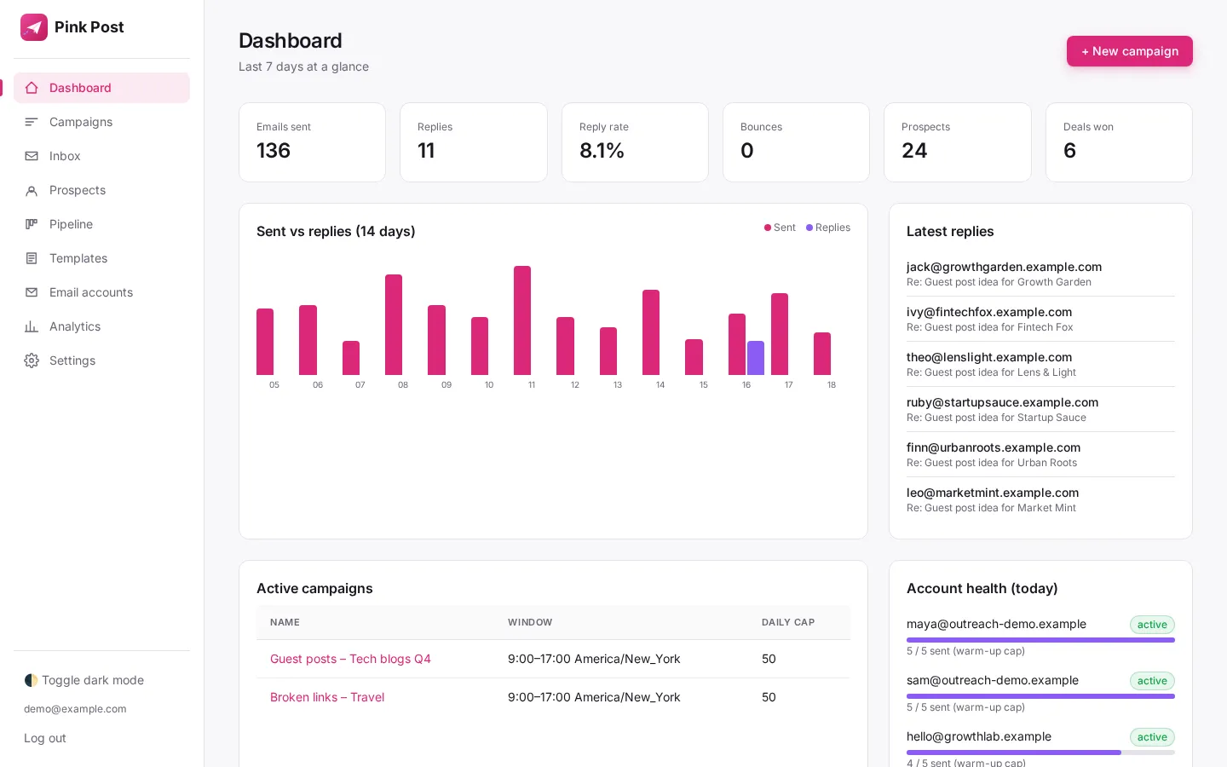Click the sam@outreach-demo.example progress bar

pyautogui.click(x=1040, y=696)
